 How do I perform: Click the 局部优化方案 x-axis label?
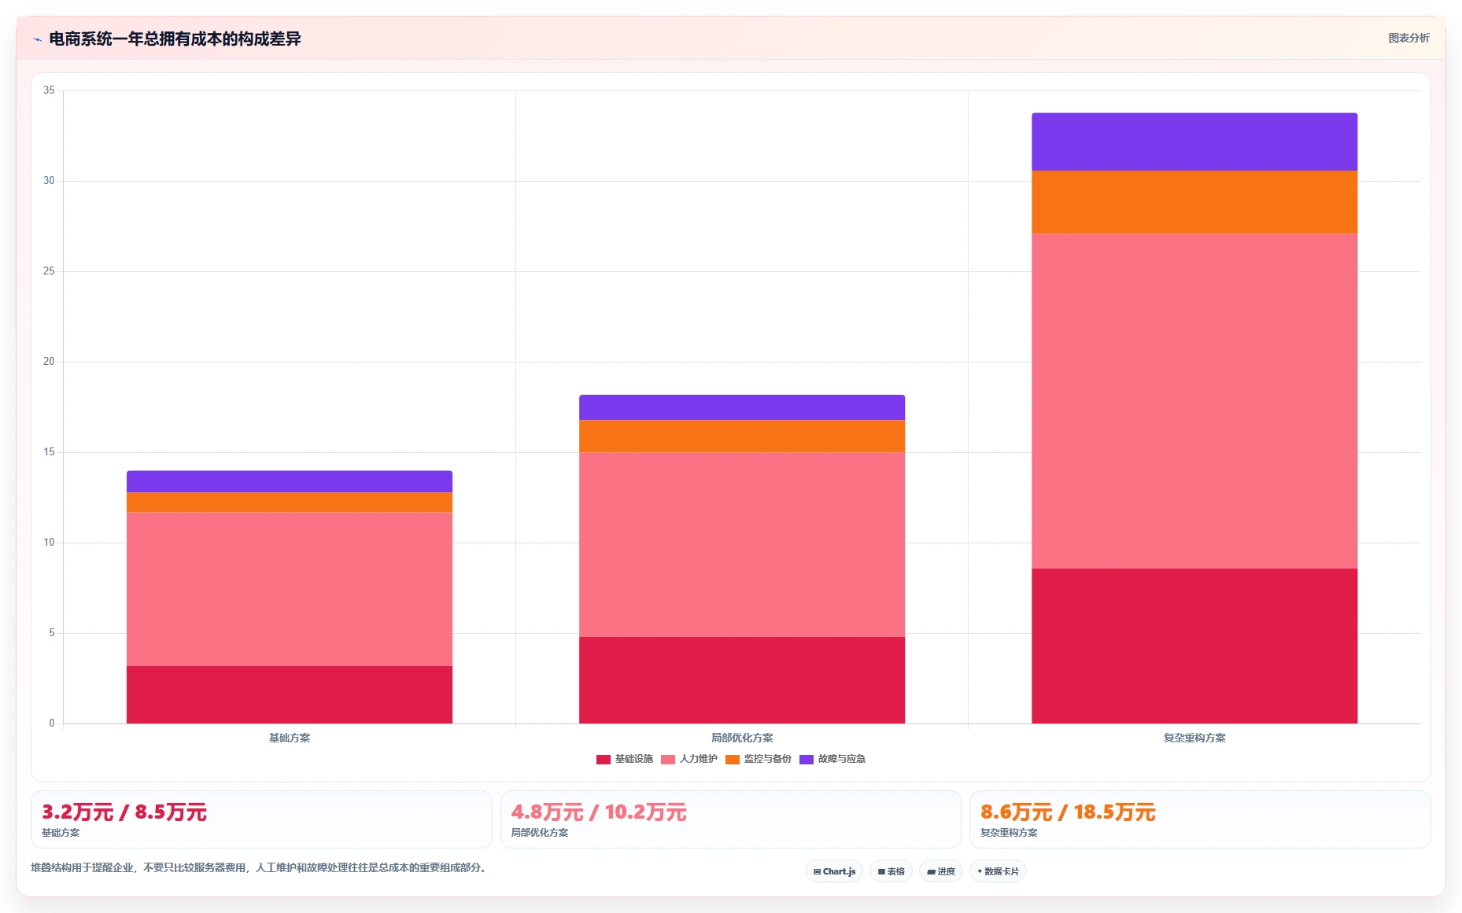pos(742,738)
